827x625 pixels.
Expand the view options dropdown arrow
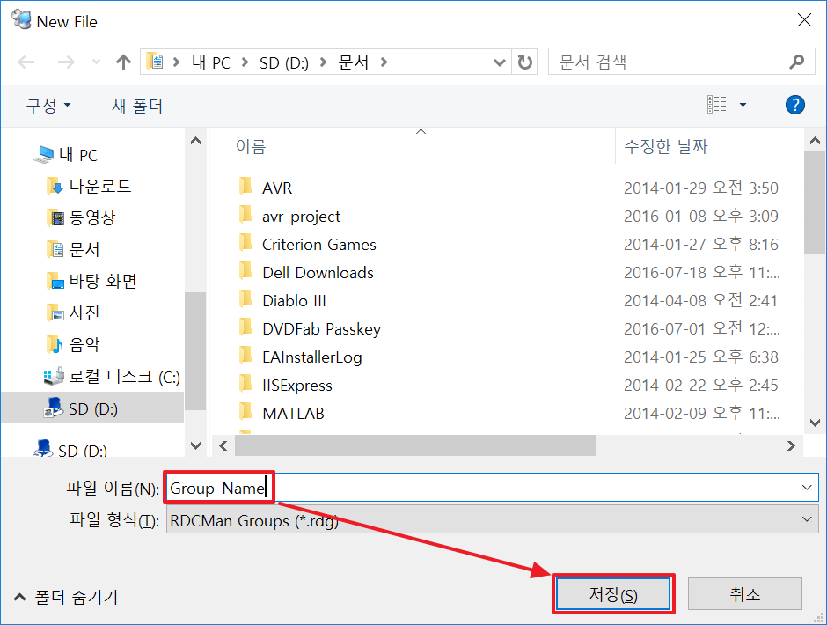click(x=743, y=105)
